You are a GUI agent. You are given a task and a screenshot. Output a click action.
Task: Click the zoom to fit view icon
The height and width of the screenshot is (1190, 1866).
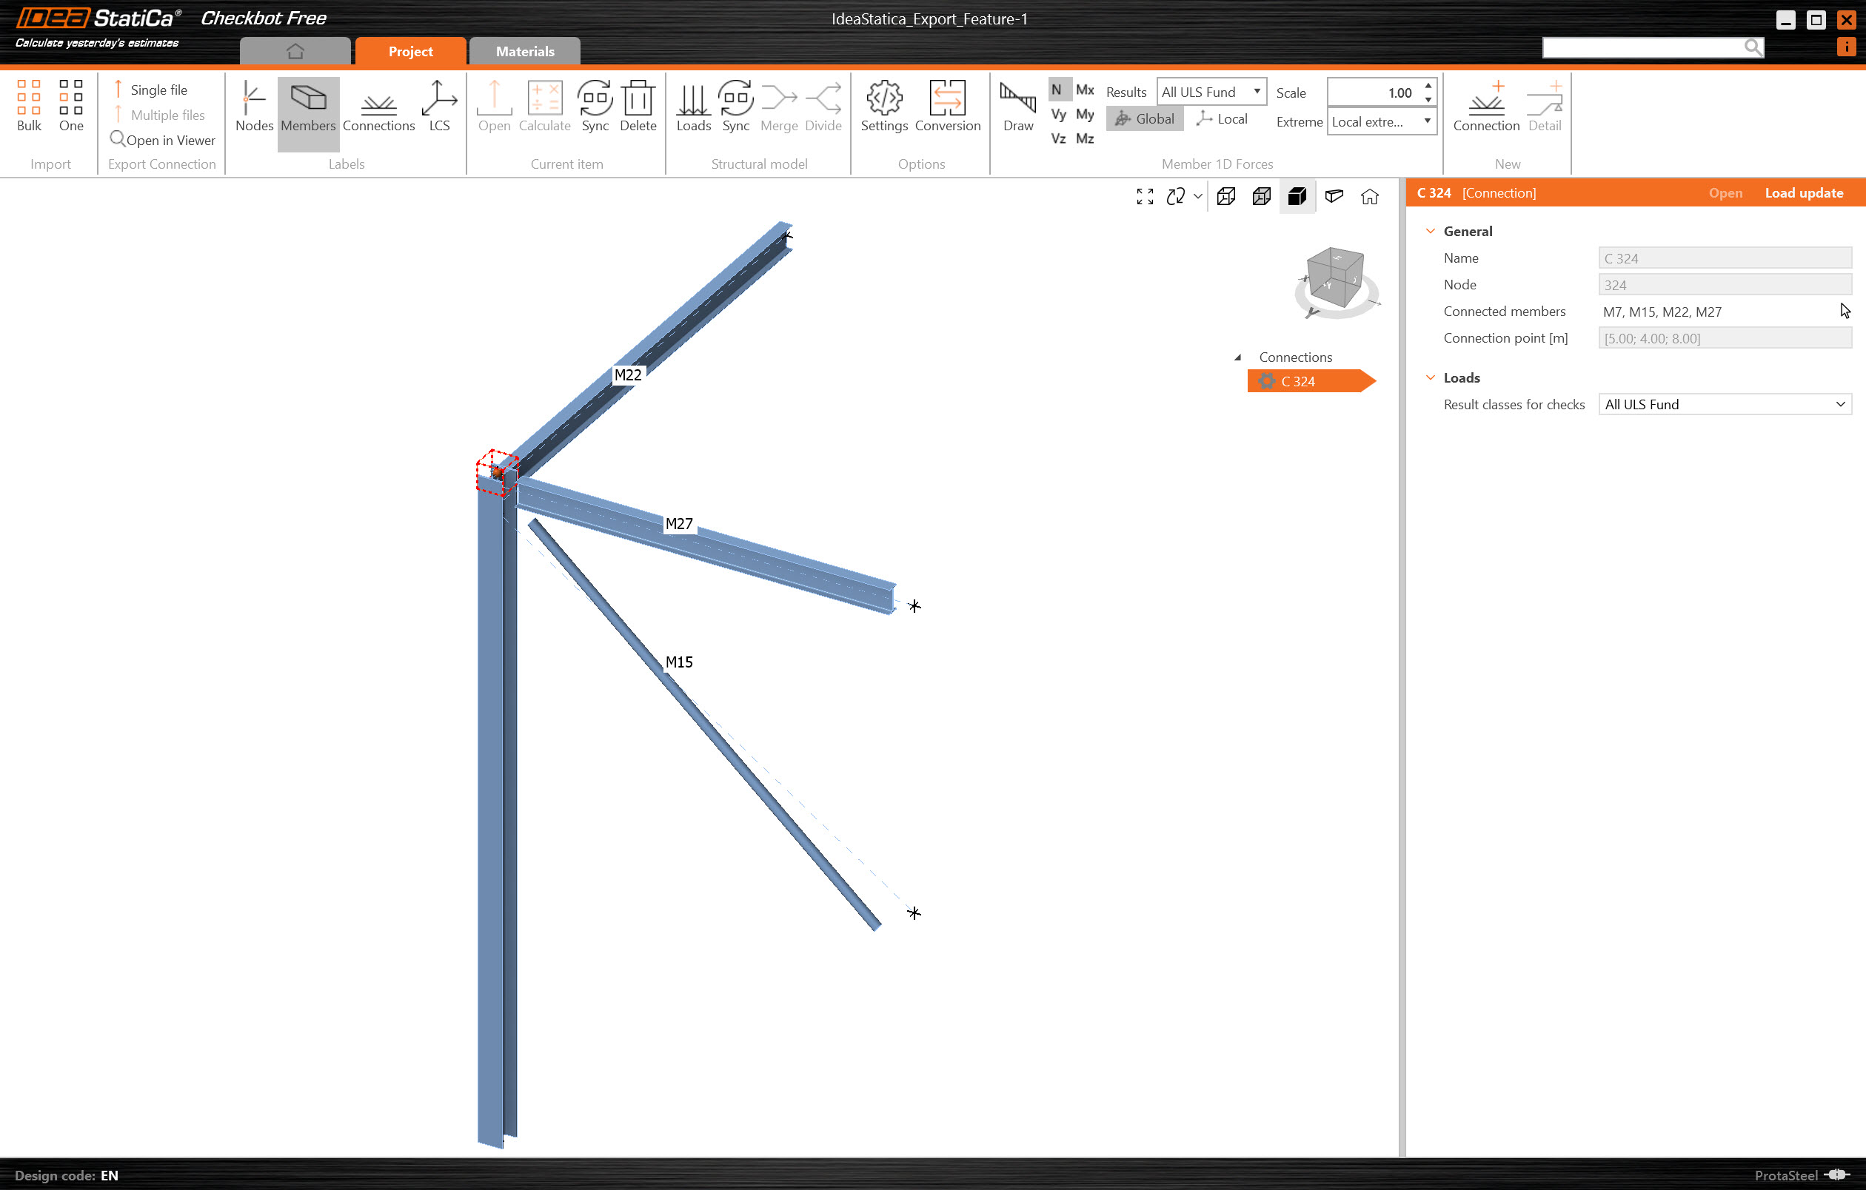click(1145, 197)
